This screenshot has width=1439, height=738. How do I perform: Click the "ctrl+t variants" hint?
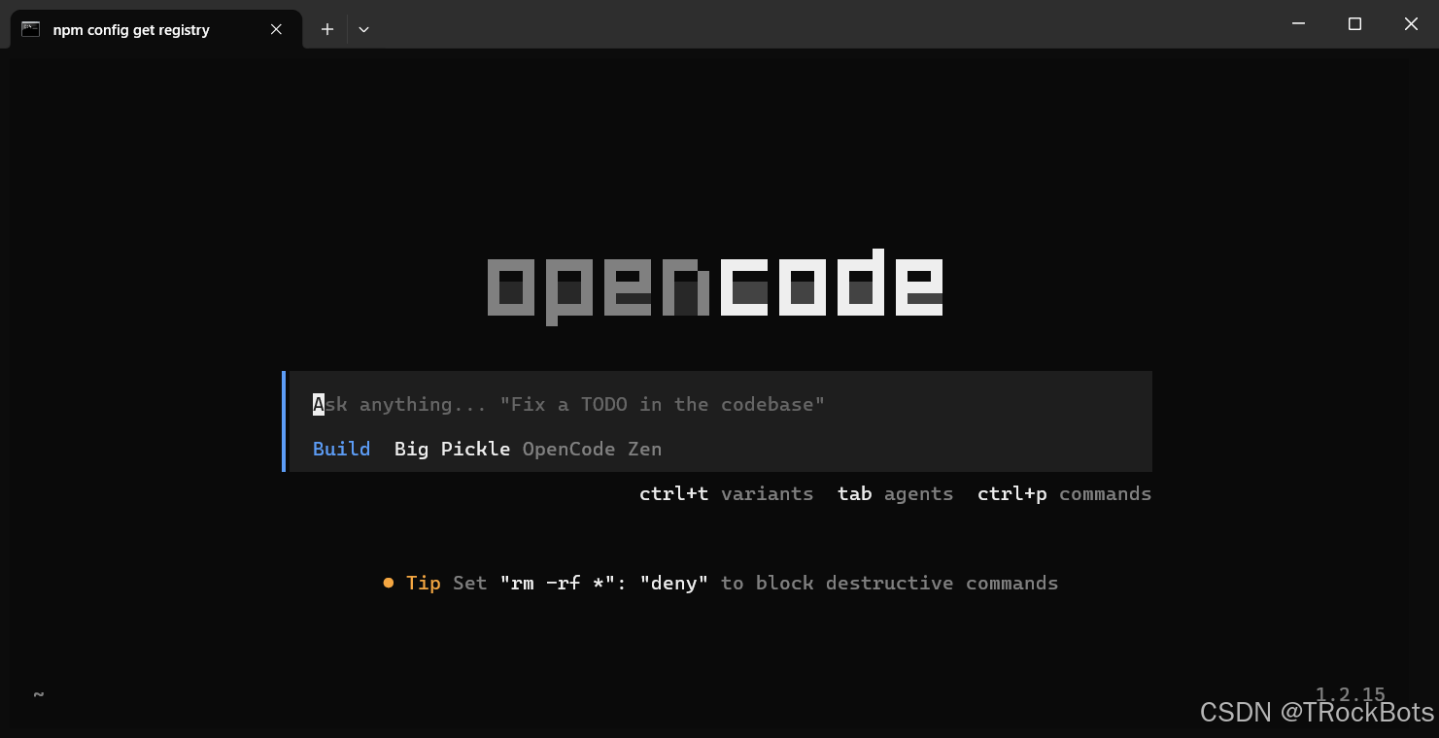coord(726,493)
